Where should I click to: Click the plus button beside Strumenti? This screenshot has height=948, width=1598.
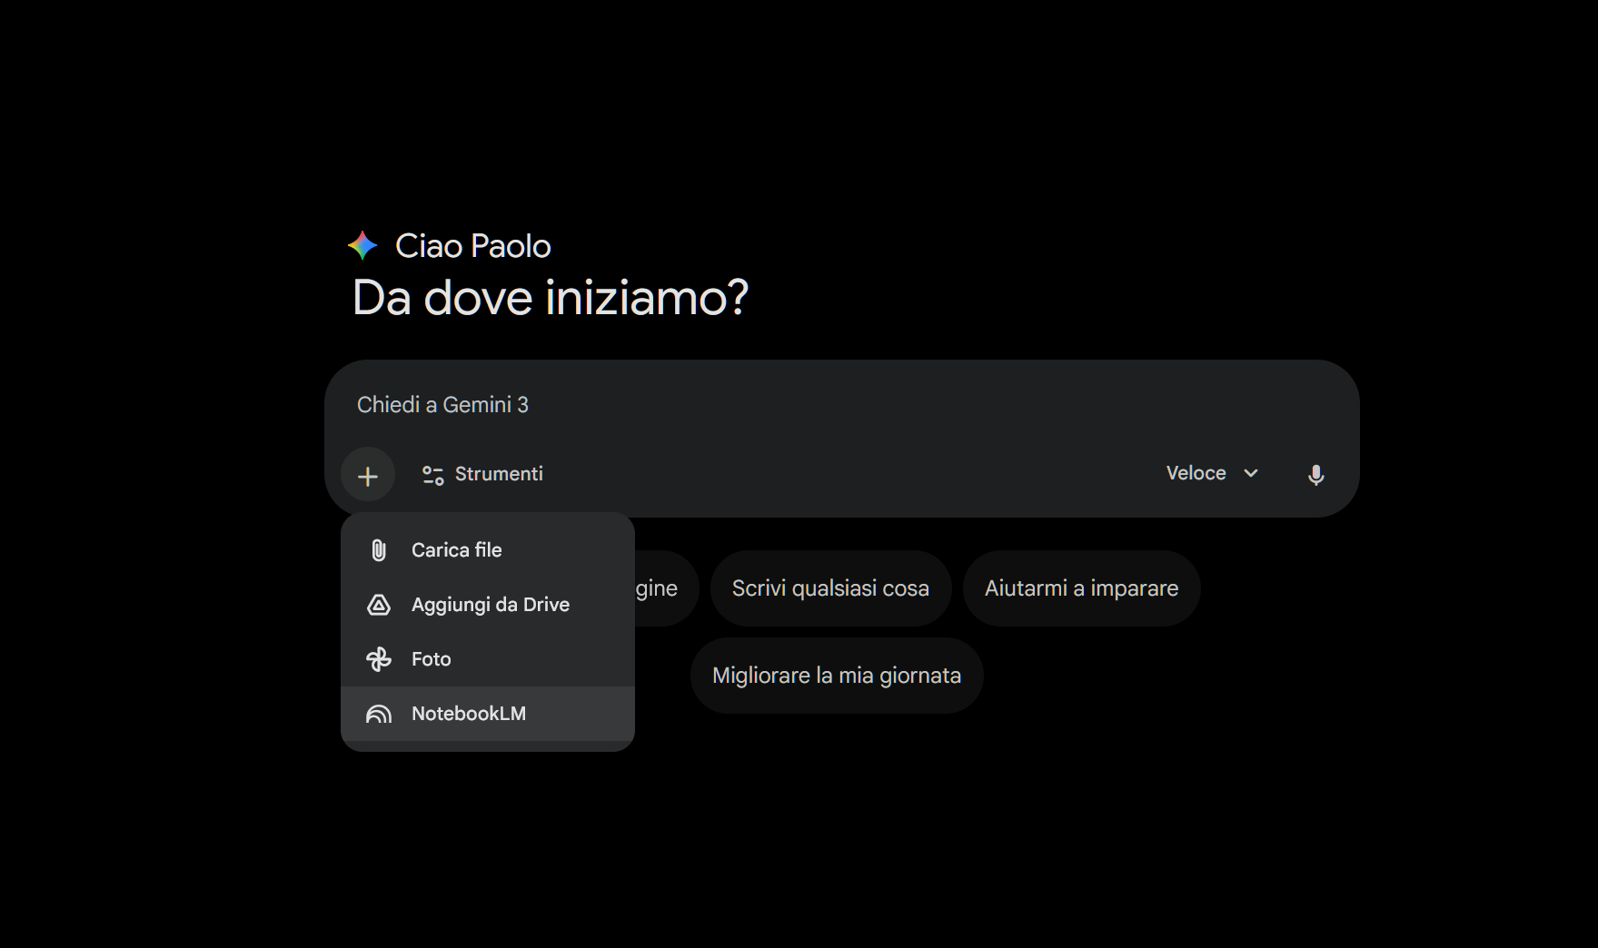click(368, 475)
